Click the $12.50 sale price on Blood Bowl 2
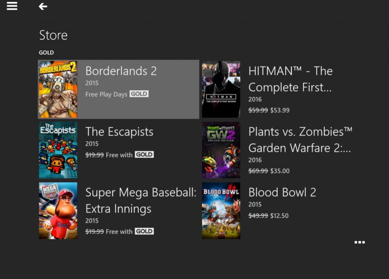The width and height of the screenshot is (389, 279). pos(280,215)
